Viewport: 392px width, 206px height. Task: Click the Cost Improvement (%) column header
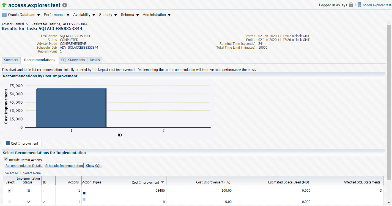click(x=213, y=182)
